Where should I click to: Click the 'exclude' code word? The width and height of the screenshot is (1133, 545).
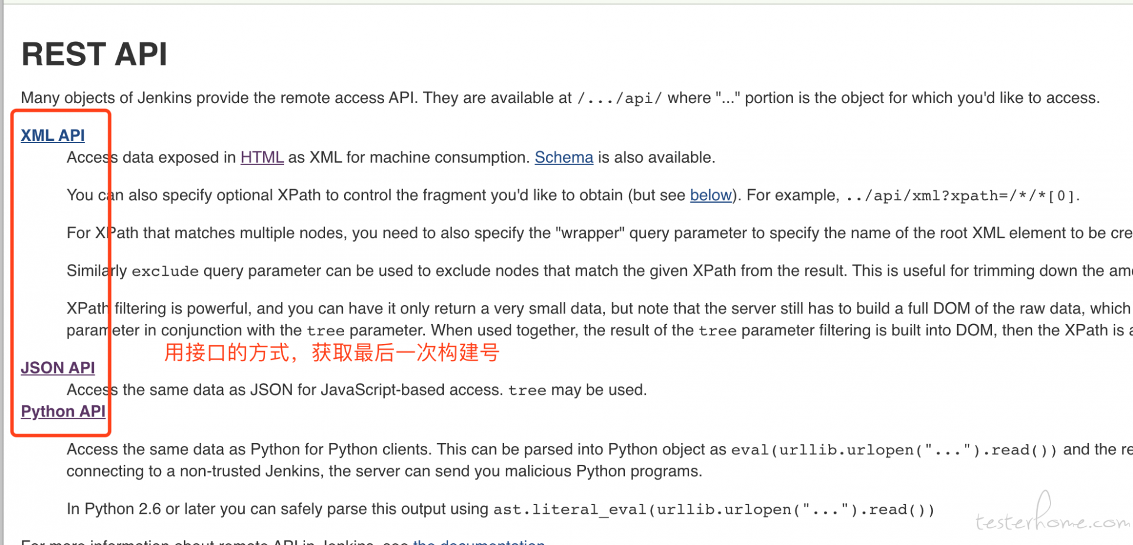click(165, 271)
